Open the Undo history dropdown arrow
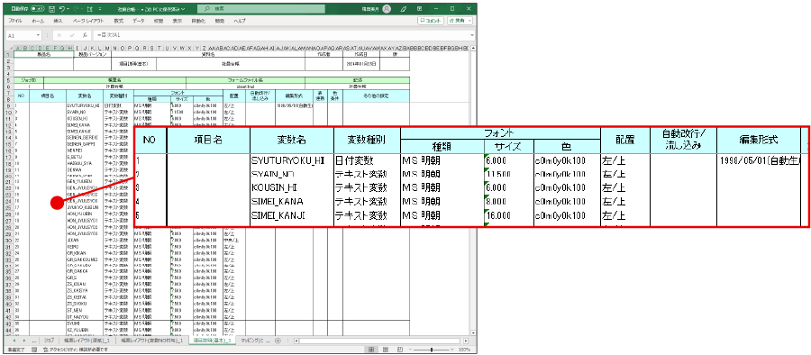 coord(68,9)
